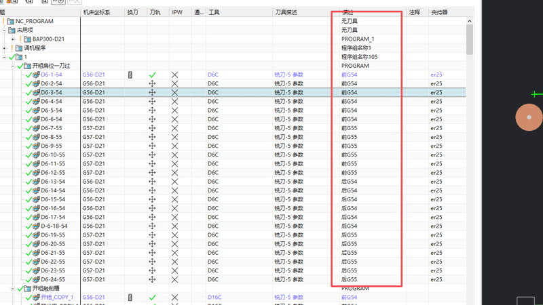
Task: Click IPW cross icon in D6-1-54 row
Action: click(x=175, y=75)
